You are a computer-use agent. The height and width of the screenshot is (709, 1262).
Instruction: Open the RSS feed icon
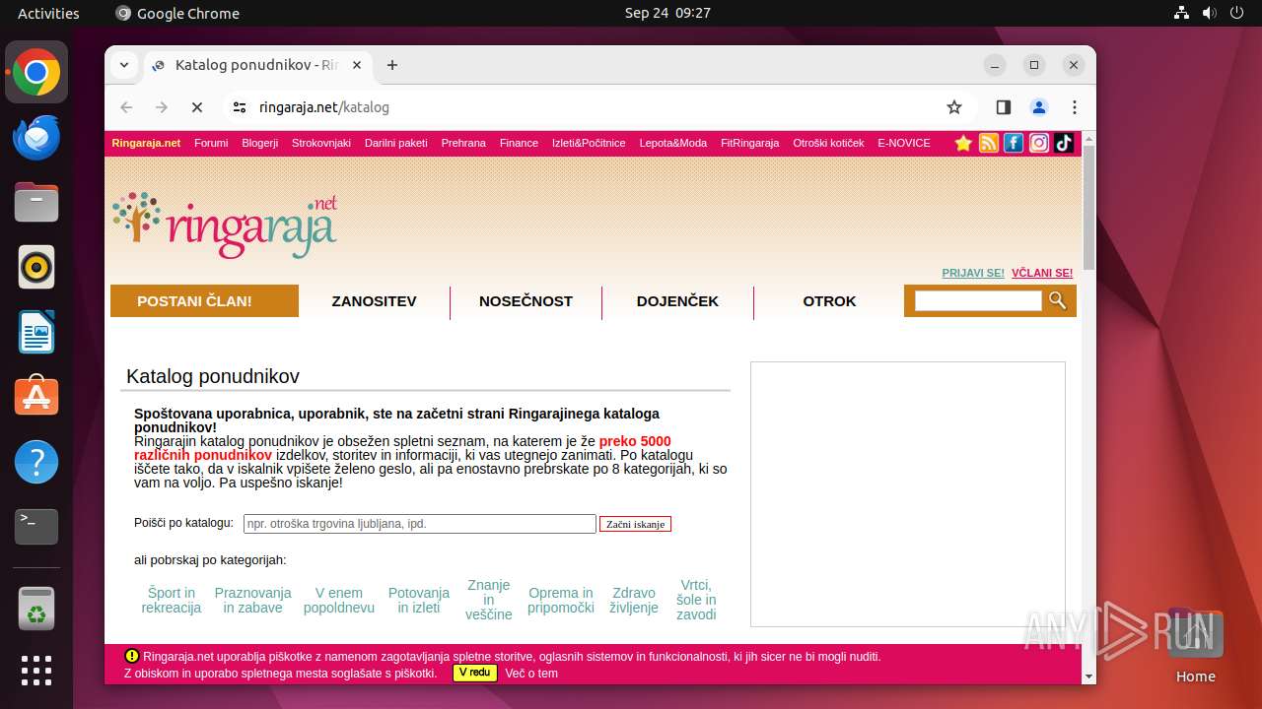click(989, 143)
